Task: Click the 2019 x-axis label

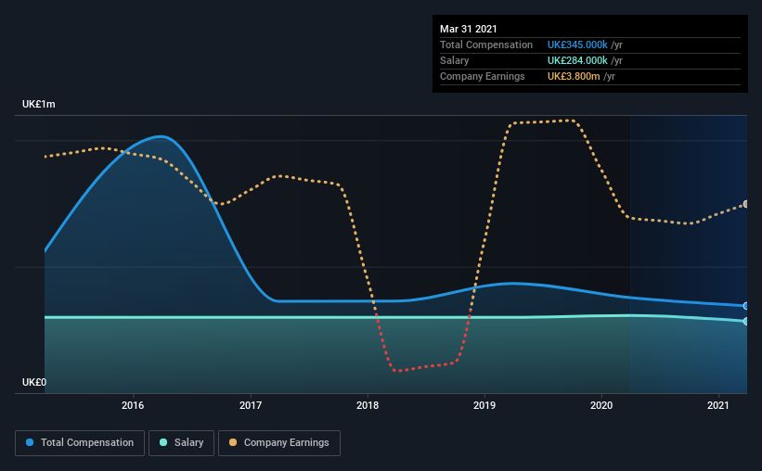Action: (x=484, y=405)
